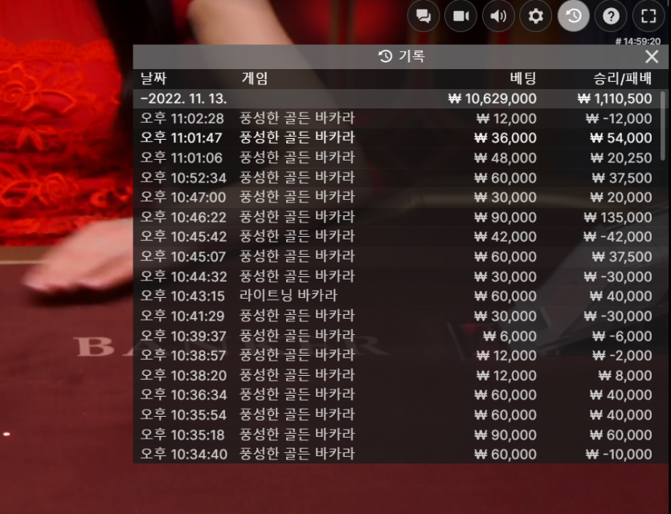Open the settings gear icon
This screenshot has height=514, width=671.
click(x=536, y=16)
